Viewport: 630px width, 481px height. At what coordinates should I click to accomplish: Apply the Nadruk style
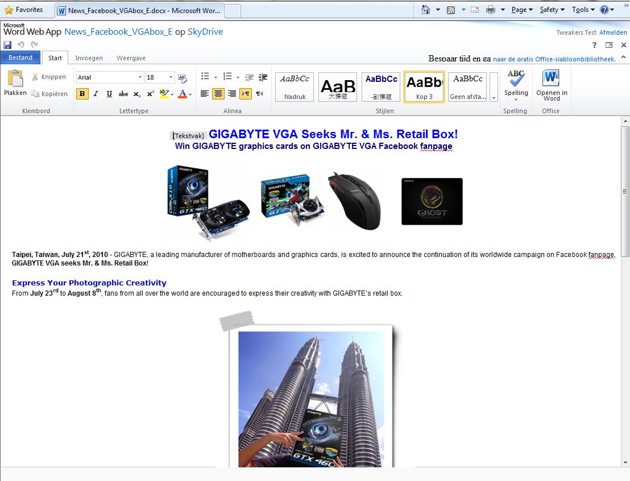click(295, 87)
